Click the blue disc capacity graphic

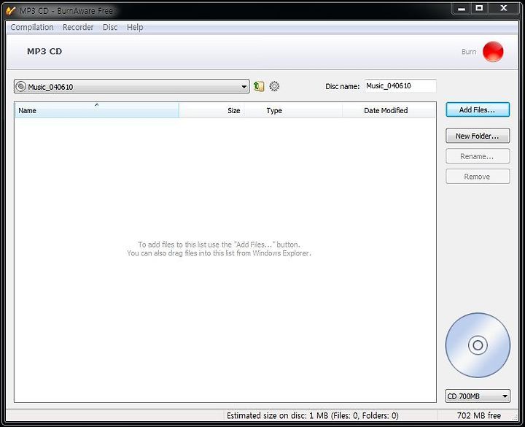coord(478,345)
